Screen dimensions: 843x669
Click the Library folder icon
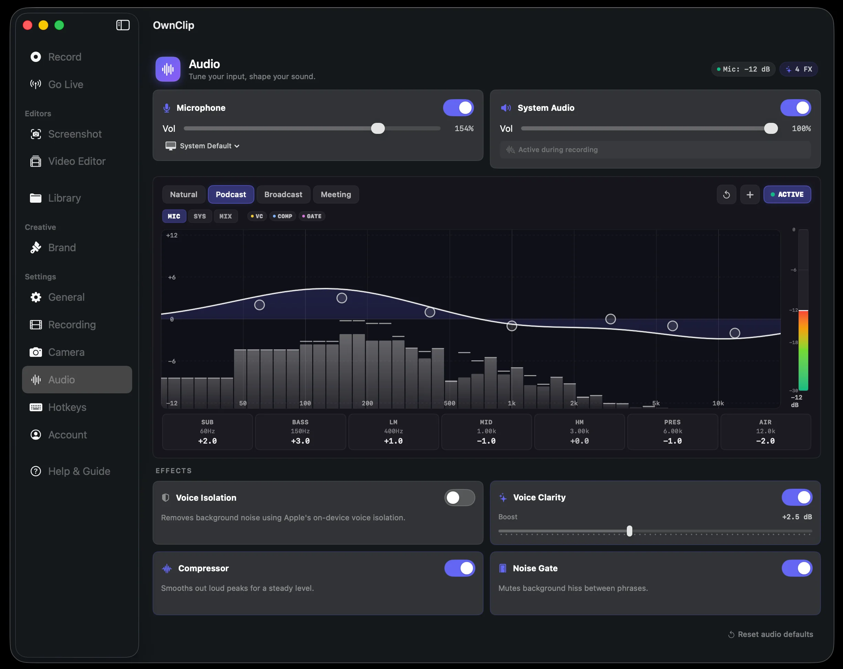[x=35, y=198]
